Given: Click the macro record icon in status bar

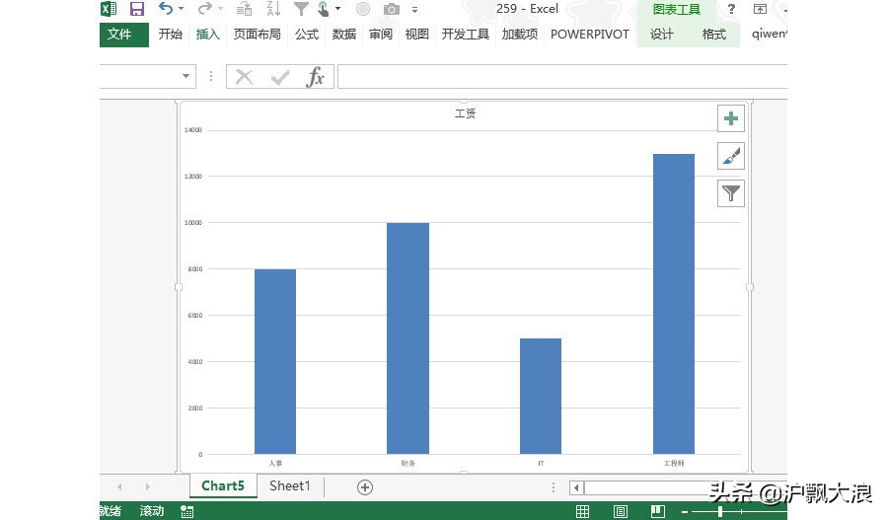Looking at the screenshot, I should click(186, 511).
